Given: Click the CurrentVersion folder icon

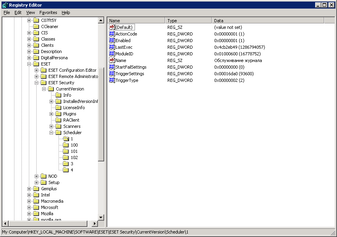Looking at the screenshot, I should coord(51,89).
